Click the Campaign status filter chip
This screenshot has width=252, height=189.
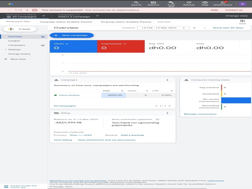[x=66, y=22]
